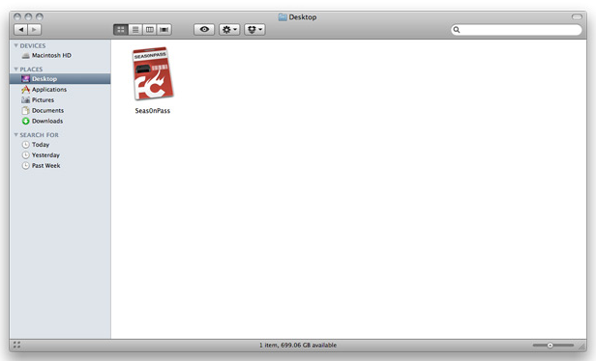Show files from Past Week

click(60, 166)
